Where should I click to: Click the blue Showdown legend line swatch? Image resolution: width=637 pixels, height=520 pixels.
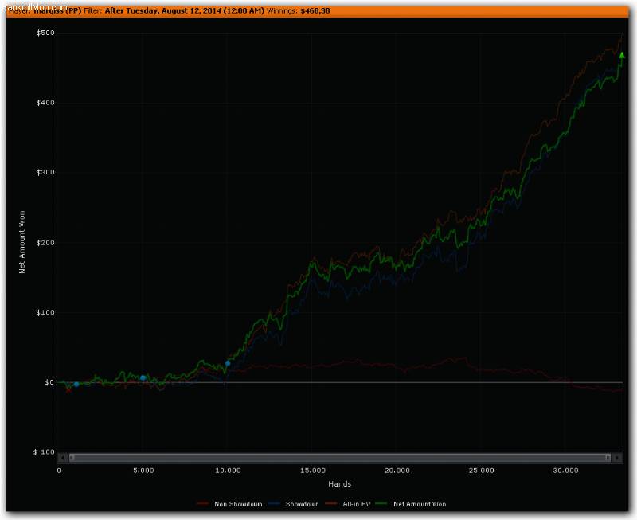(275, 504)
